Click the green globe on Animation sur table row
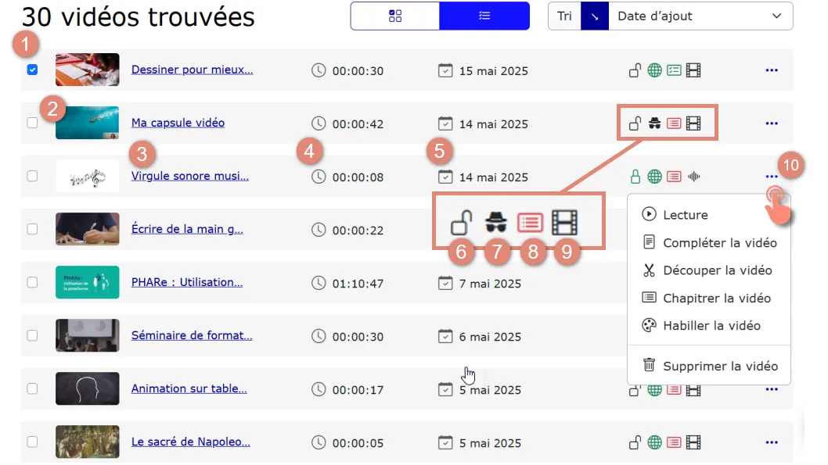This screenshot has height=465, width=828. [x=654, y=391]
